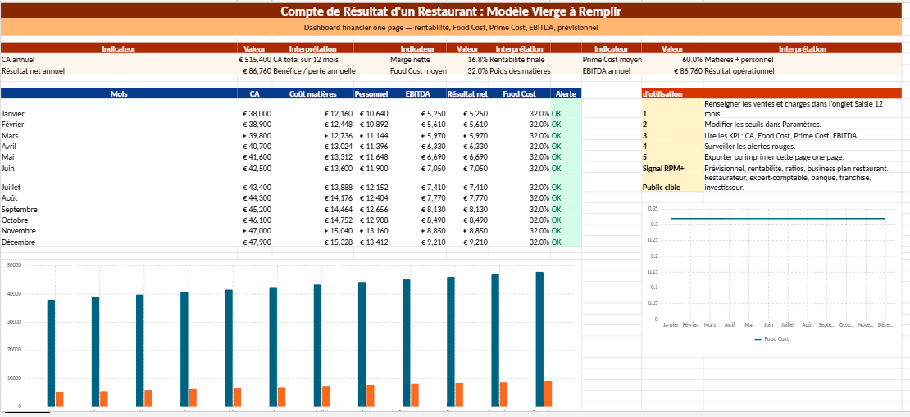910x417 pixels.
Task: Select the '16.8%' net margin value
Action: point(468,59)
